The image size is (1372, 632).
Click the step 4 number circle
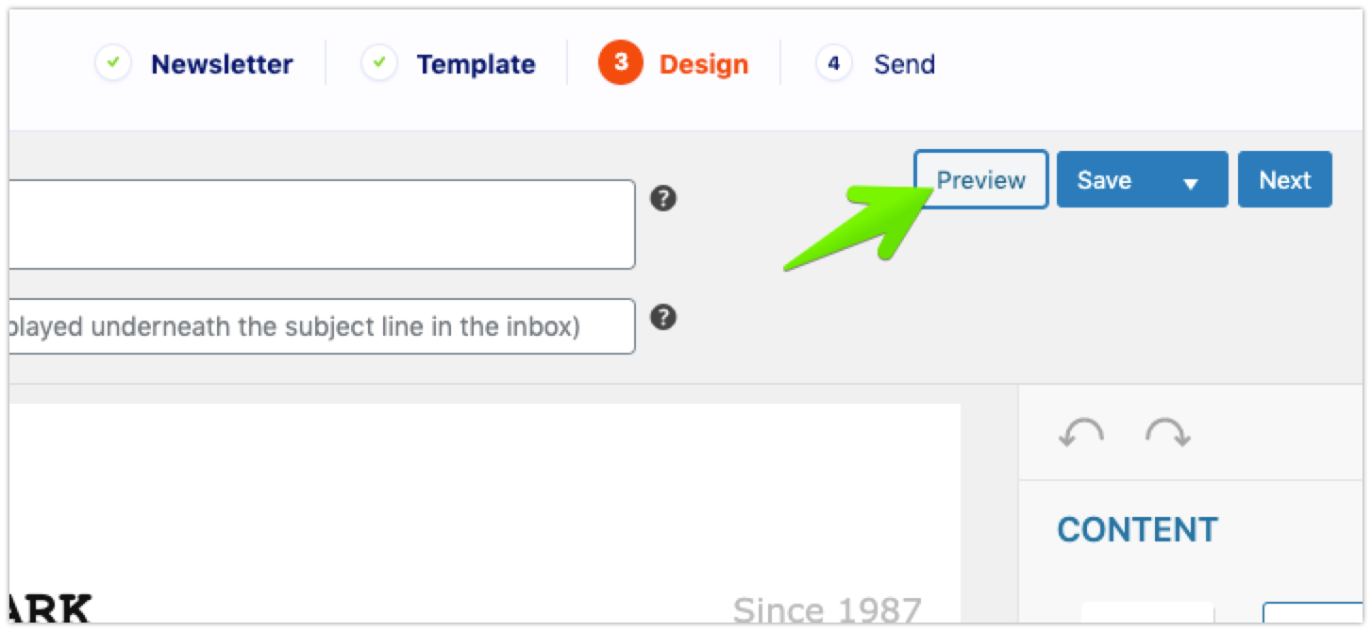click(x=833, y=64)
